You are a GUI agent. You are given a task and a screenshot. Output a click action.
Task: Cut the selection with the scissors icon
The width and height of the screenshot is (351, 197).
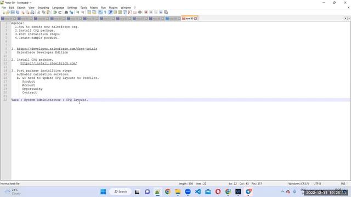pos(39,12)
